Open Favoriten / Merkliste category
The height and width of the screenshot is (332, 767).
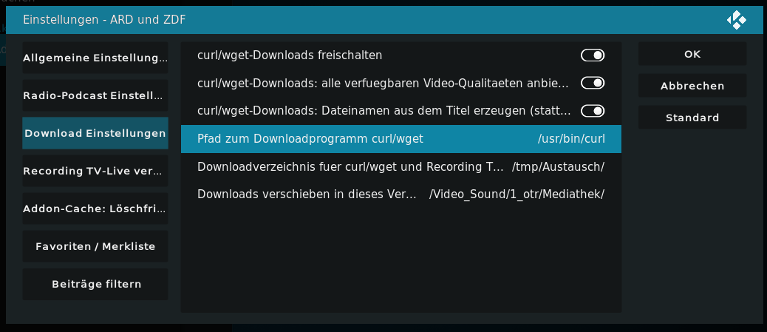coord(95,246)
